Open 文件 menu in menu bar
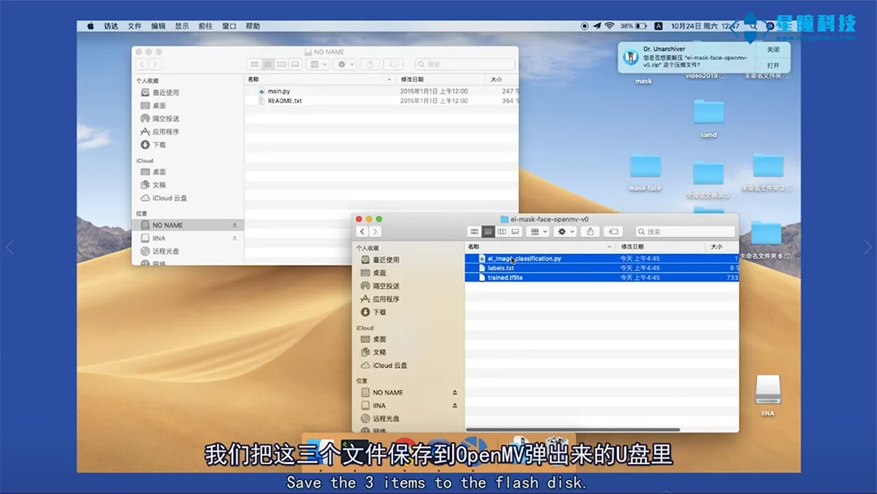The height and width of the screenshot is (494, 877). pyautogui.click(x=134, y=26)
